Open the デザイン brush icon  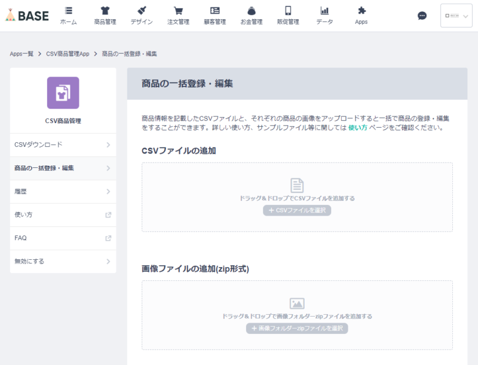[x=142, y=11]
